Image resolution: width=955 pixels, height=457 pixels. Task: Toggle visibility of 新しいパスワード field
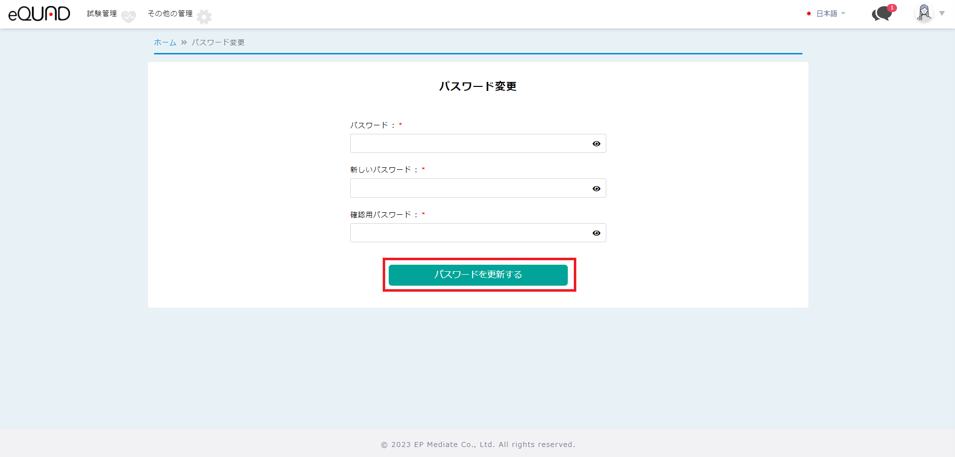pos(596,188)
